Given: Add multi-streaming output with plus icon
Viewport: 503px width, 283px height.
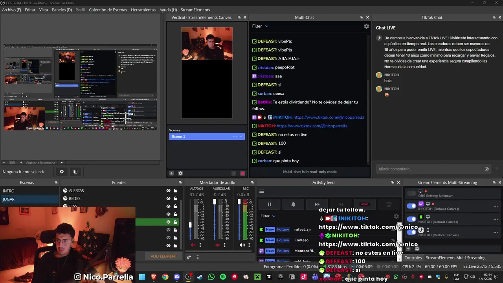Looking at the screenshot, I should click(408, 248).
